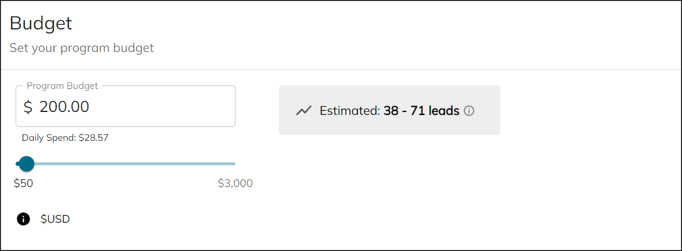Click the $50 minimum label

(24, 183)
